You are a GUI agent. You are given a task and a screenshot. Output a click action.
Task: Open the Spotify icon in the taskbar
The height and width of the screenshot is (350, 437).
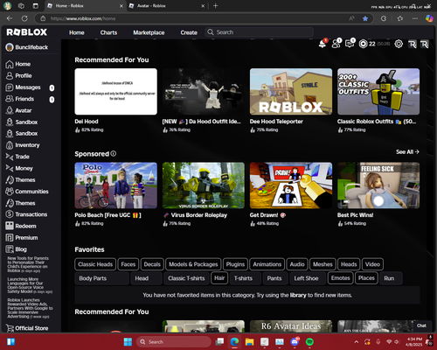[309, 341]
